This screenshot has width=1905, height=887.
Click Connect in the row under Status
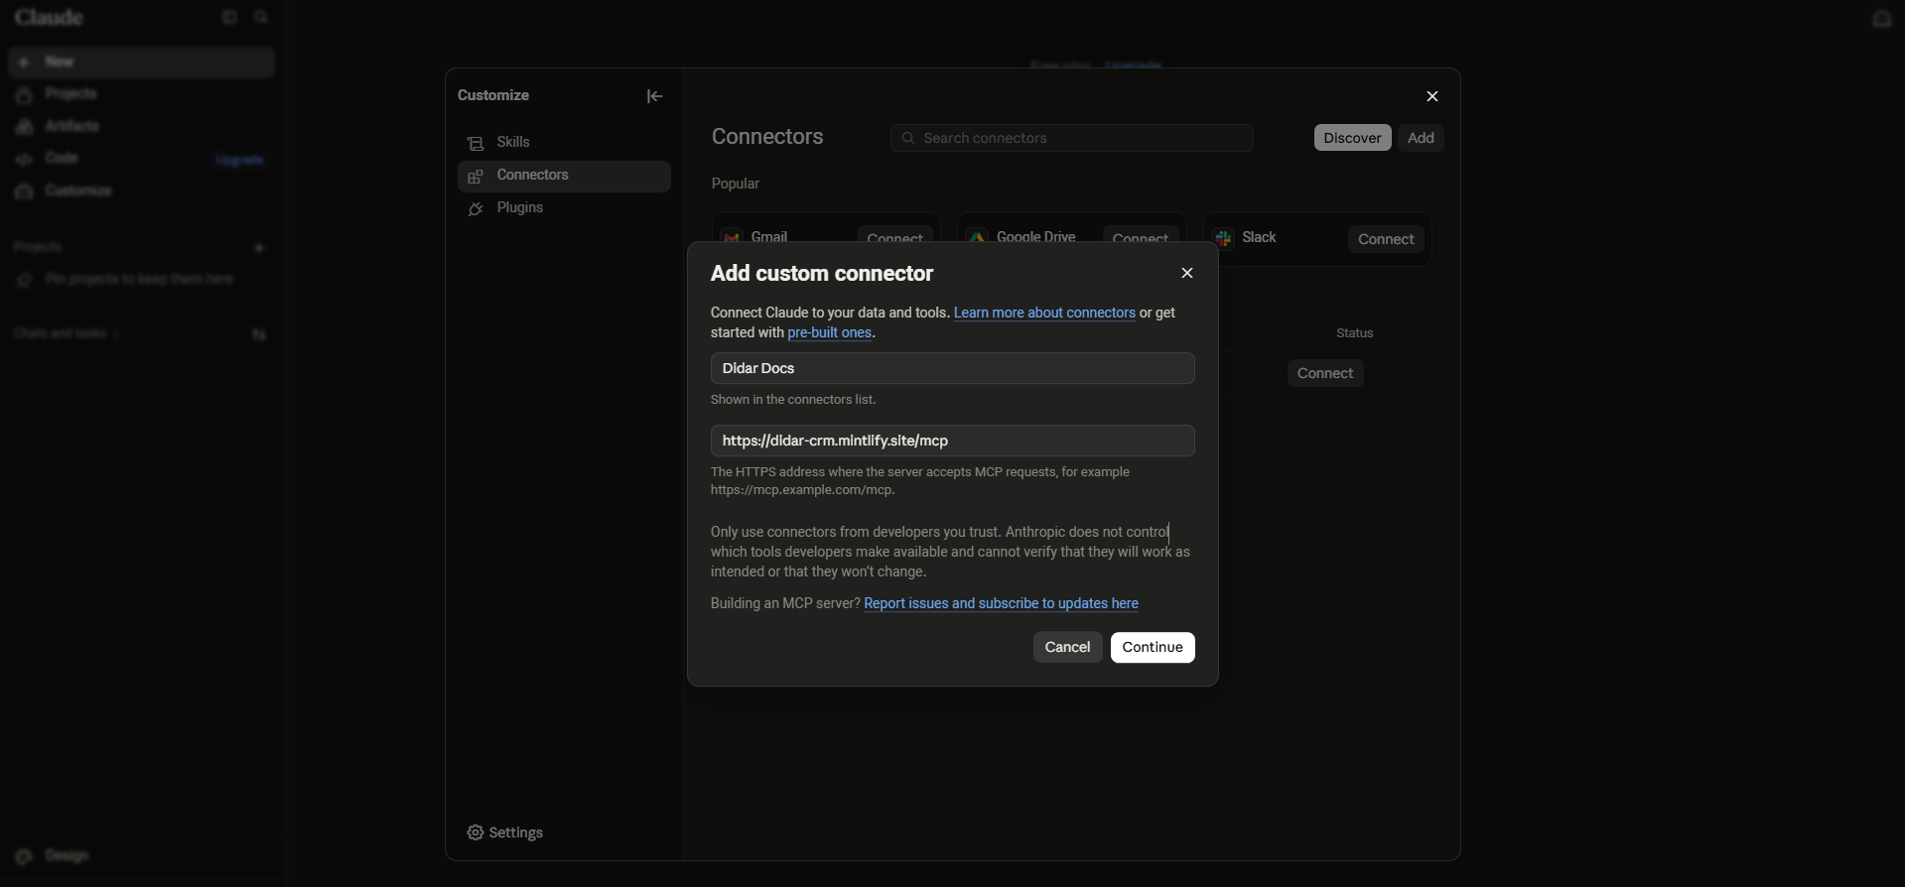(1325, 373)
